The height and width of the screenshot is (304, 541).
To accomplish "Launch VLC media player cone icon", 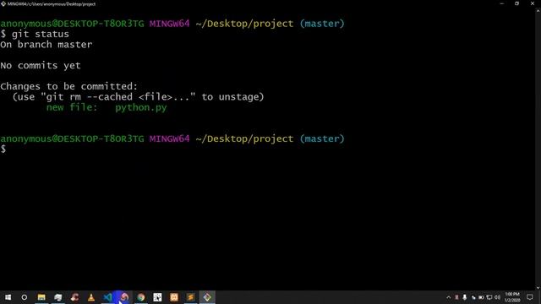I will pos(91,297).
